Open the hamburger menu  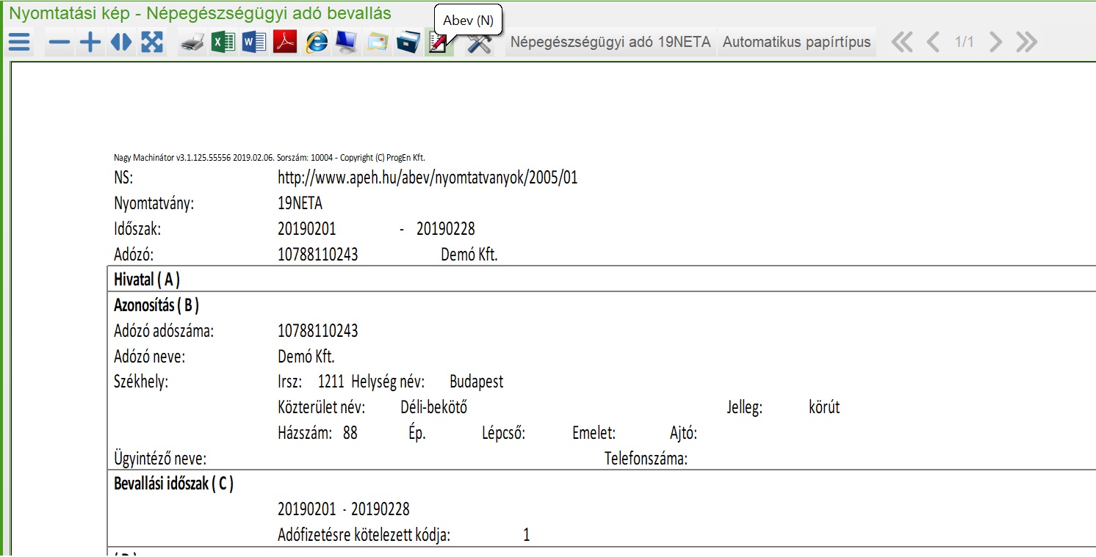(x=20, y=42)
